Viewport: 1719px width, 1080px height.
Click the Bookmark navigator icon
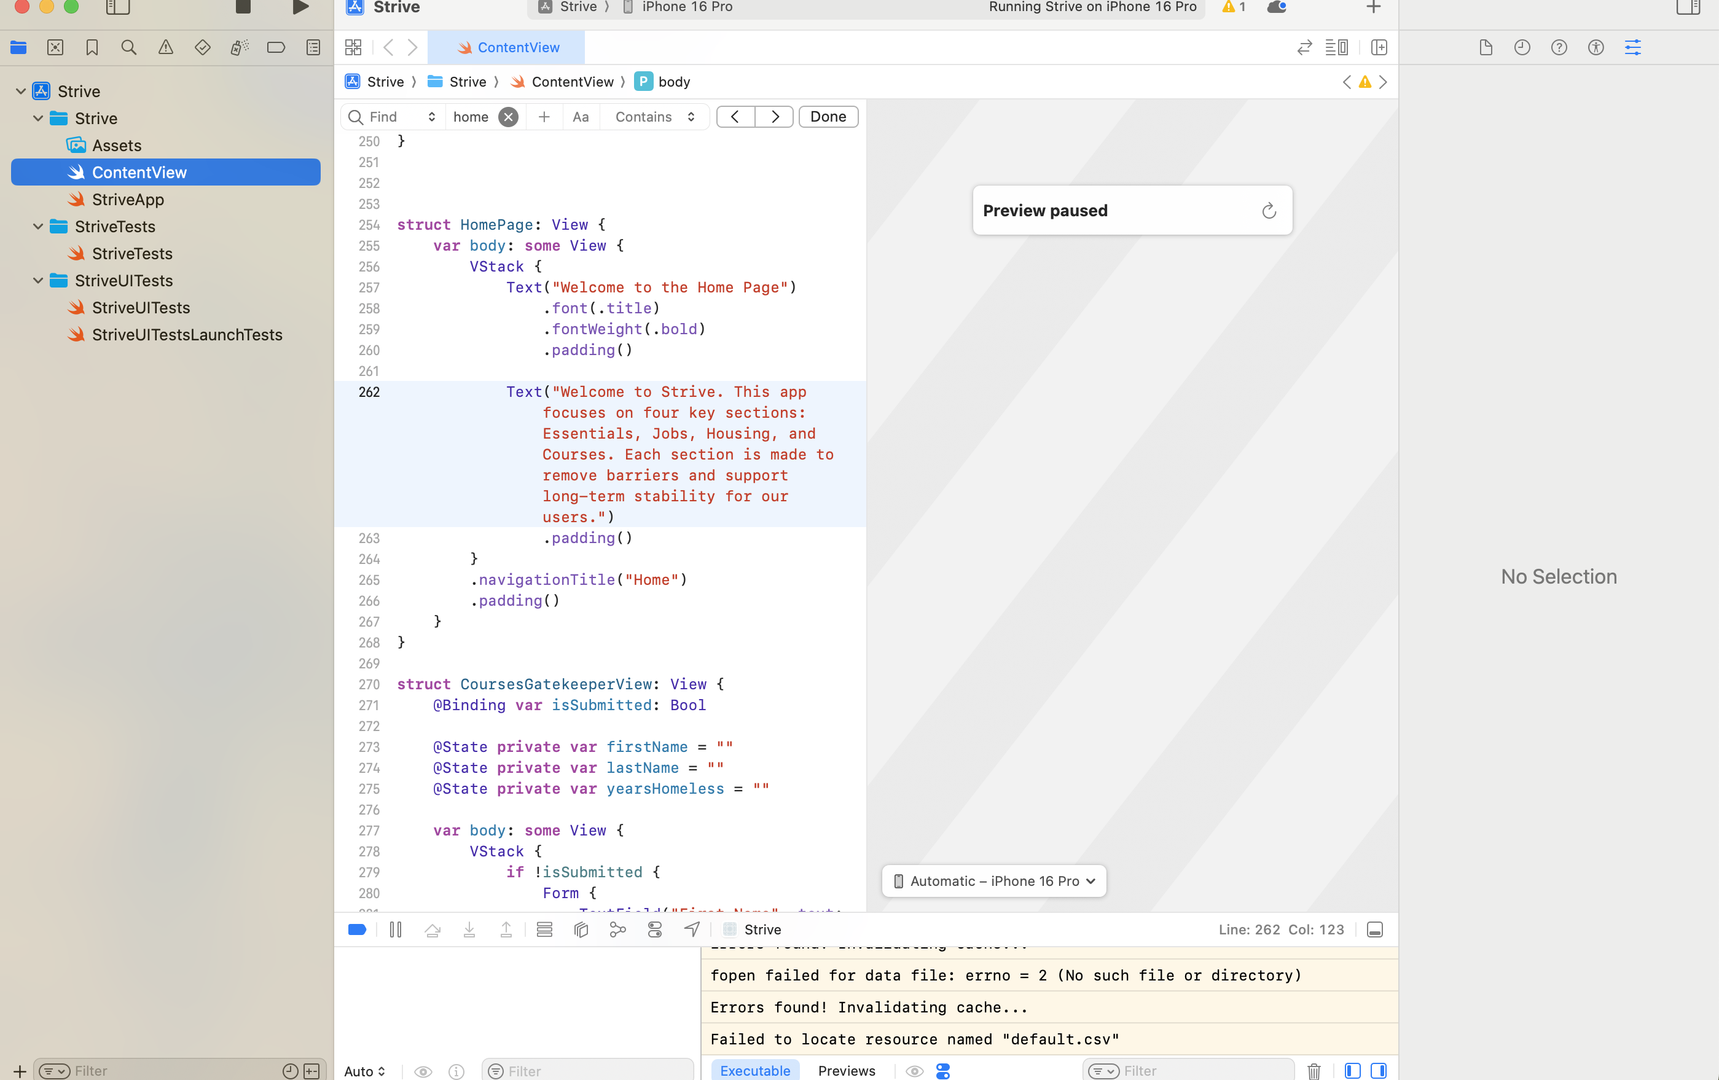tap(92, 47)
